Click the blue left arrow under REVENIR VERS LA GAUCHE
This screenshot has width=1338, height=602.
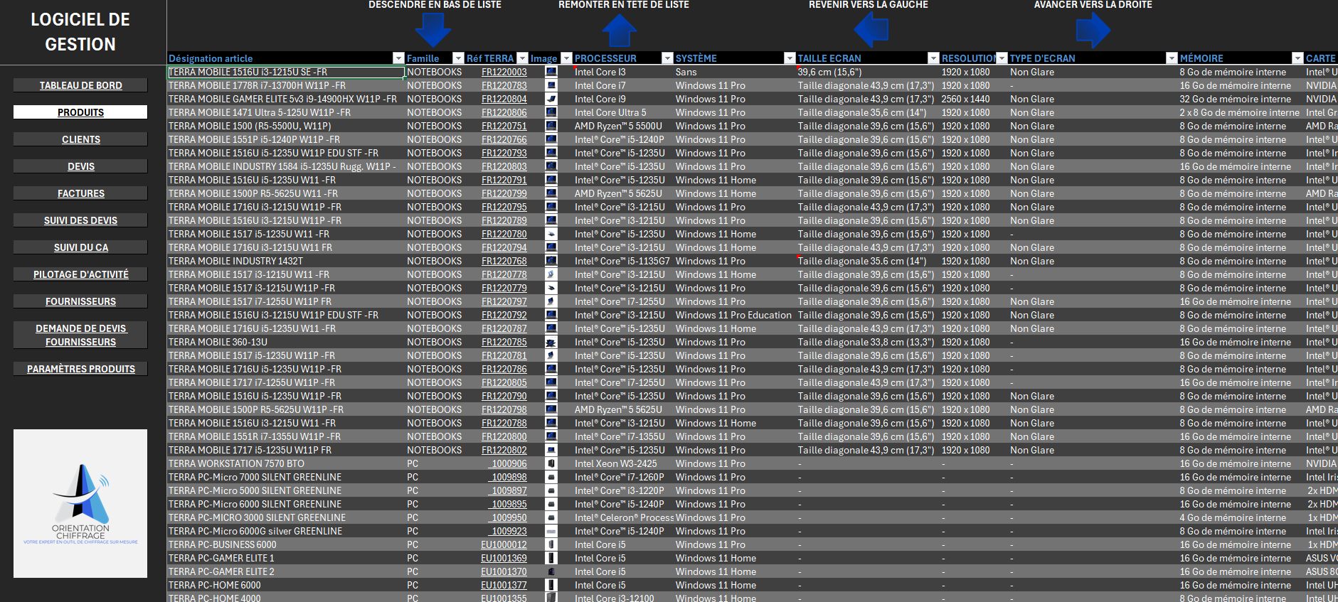pos(871,30)
